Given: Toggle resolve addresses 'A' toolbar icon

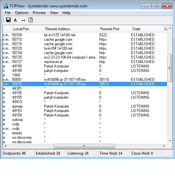Looking at the screenshot, I should coord(15,20).
